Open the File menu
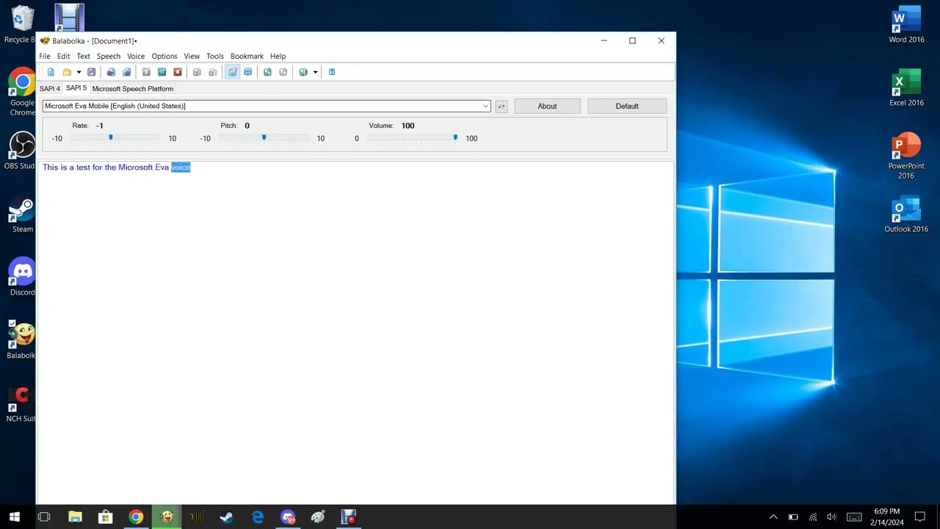This screenshot has height=529, width=940. coord(45,56)
